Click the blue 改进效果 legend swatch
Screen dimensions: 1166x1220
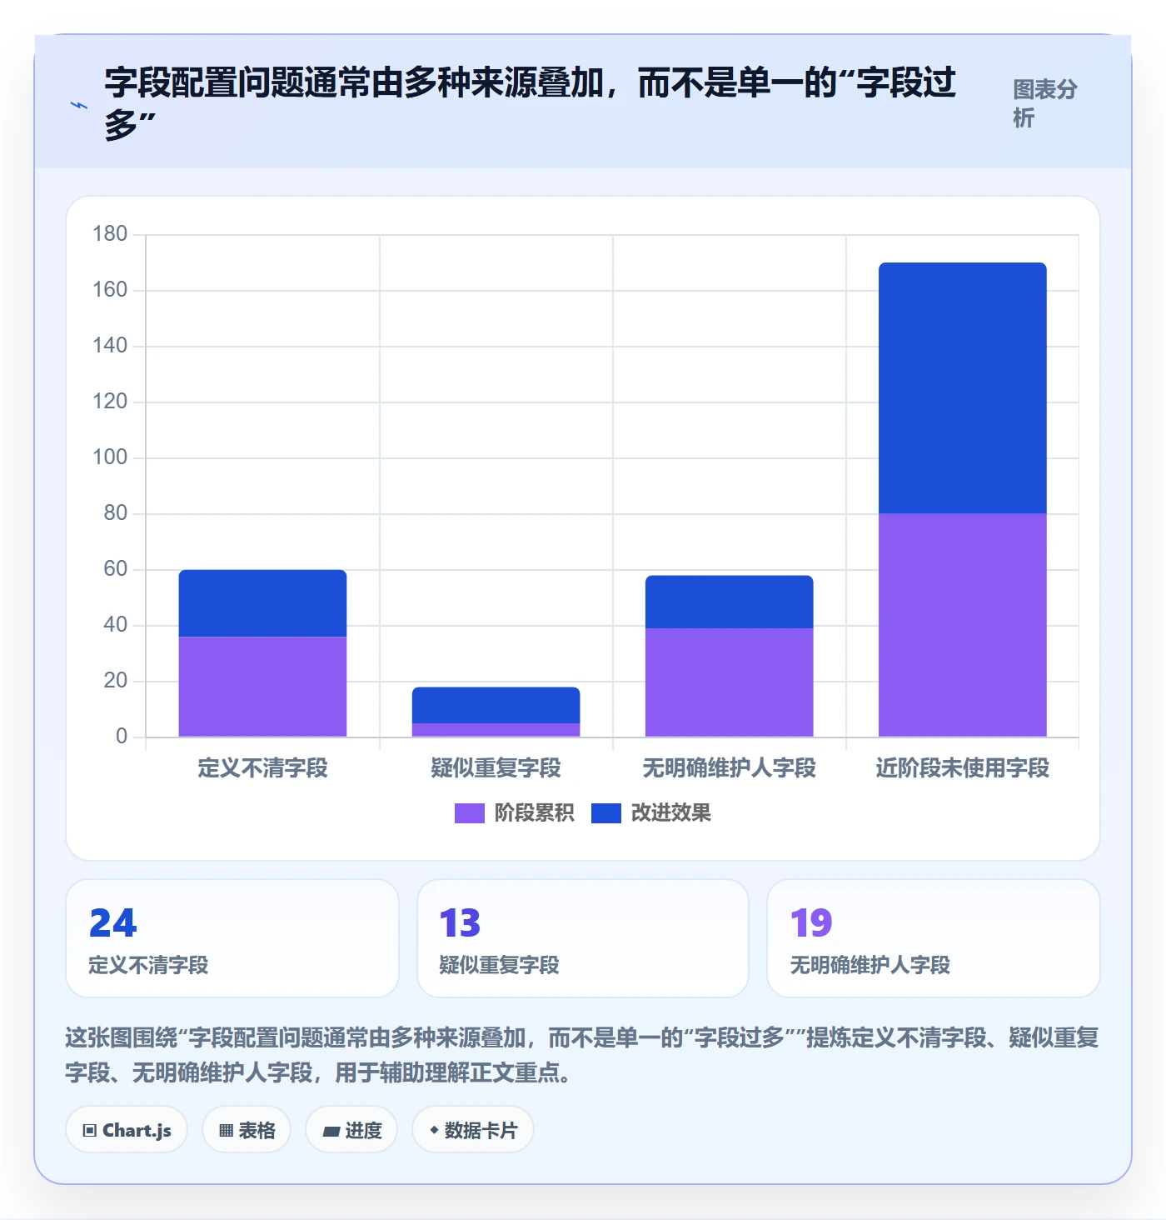606,813
